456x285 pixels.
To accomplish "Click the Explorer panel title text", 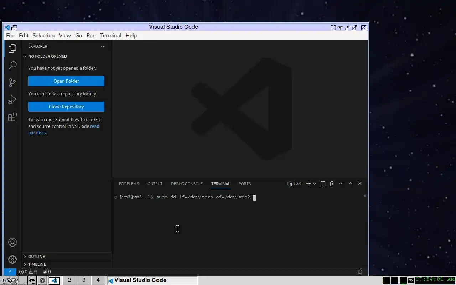I will coord(38,46).
